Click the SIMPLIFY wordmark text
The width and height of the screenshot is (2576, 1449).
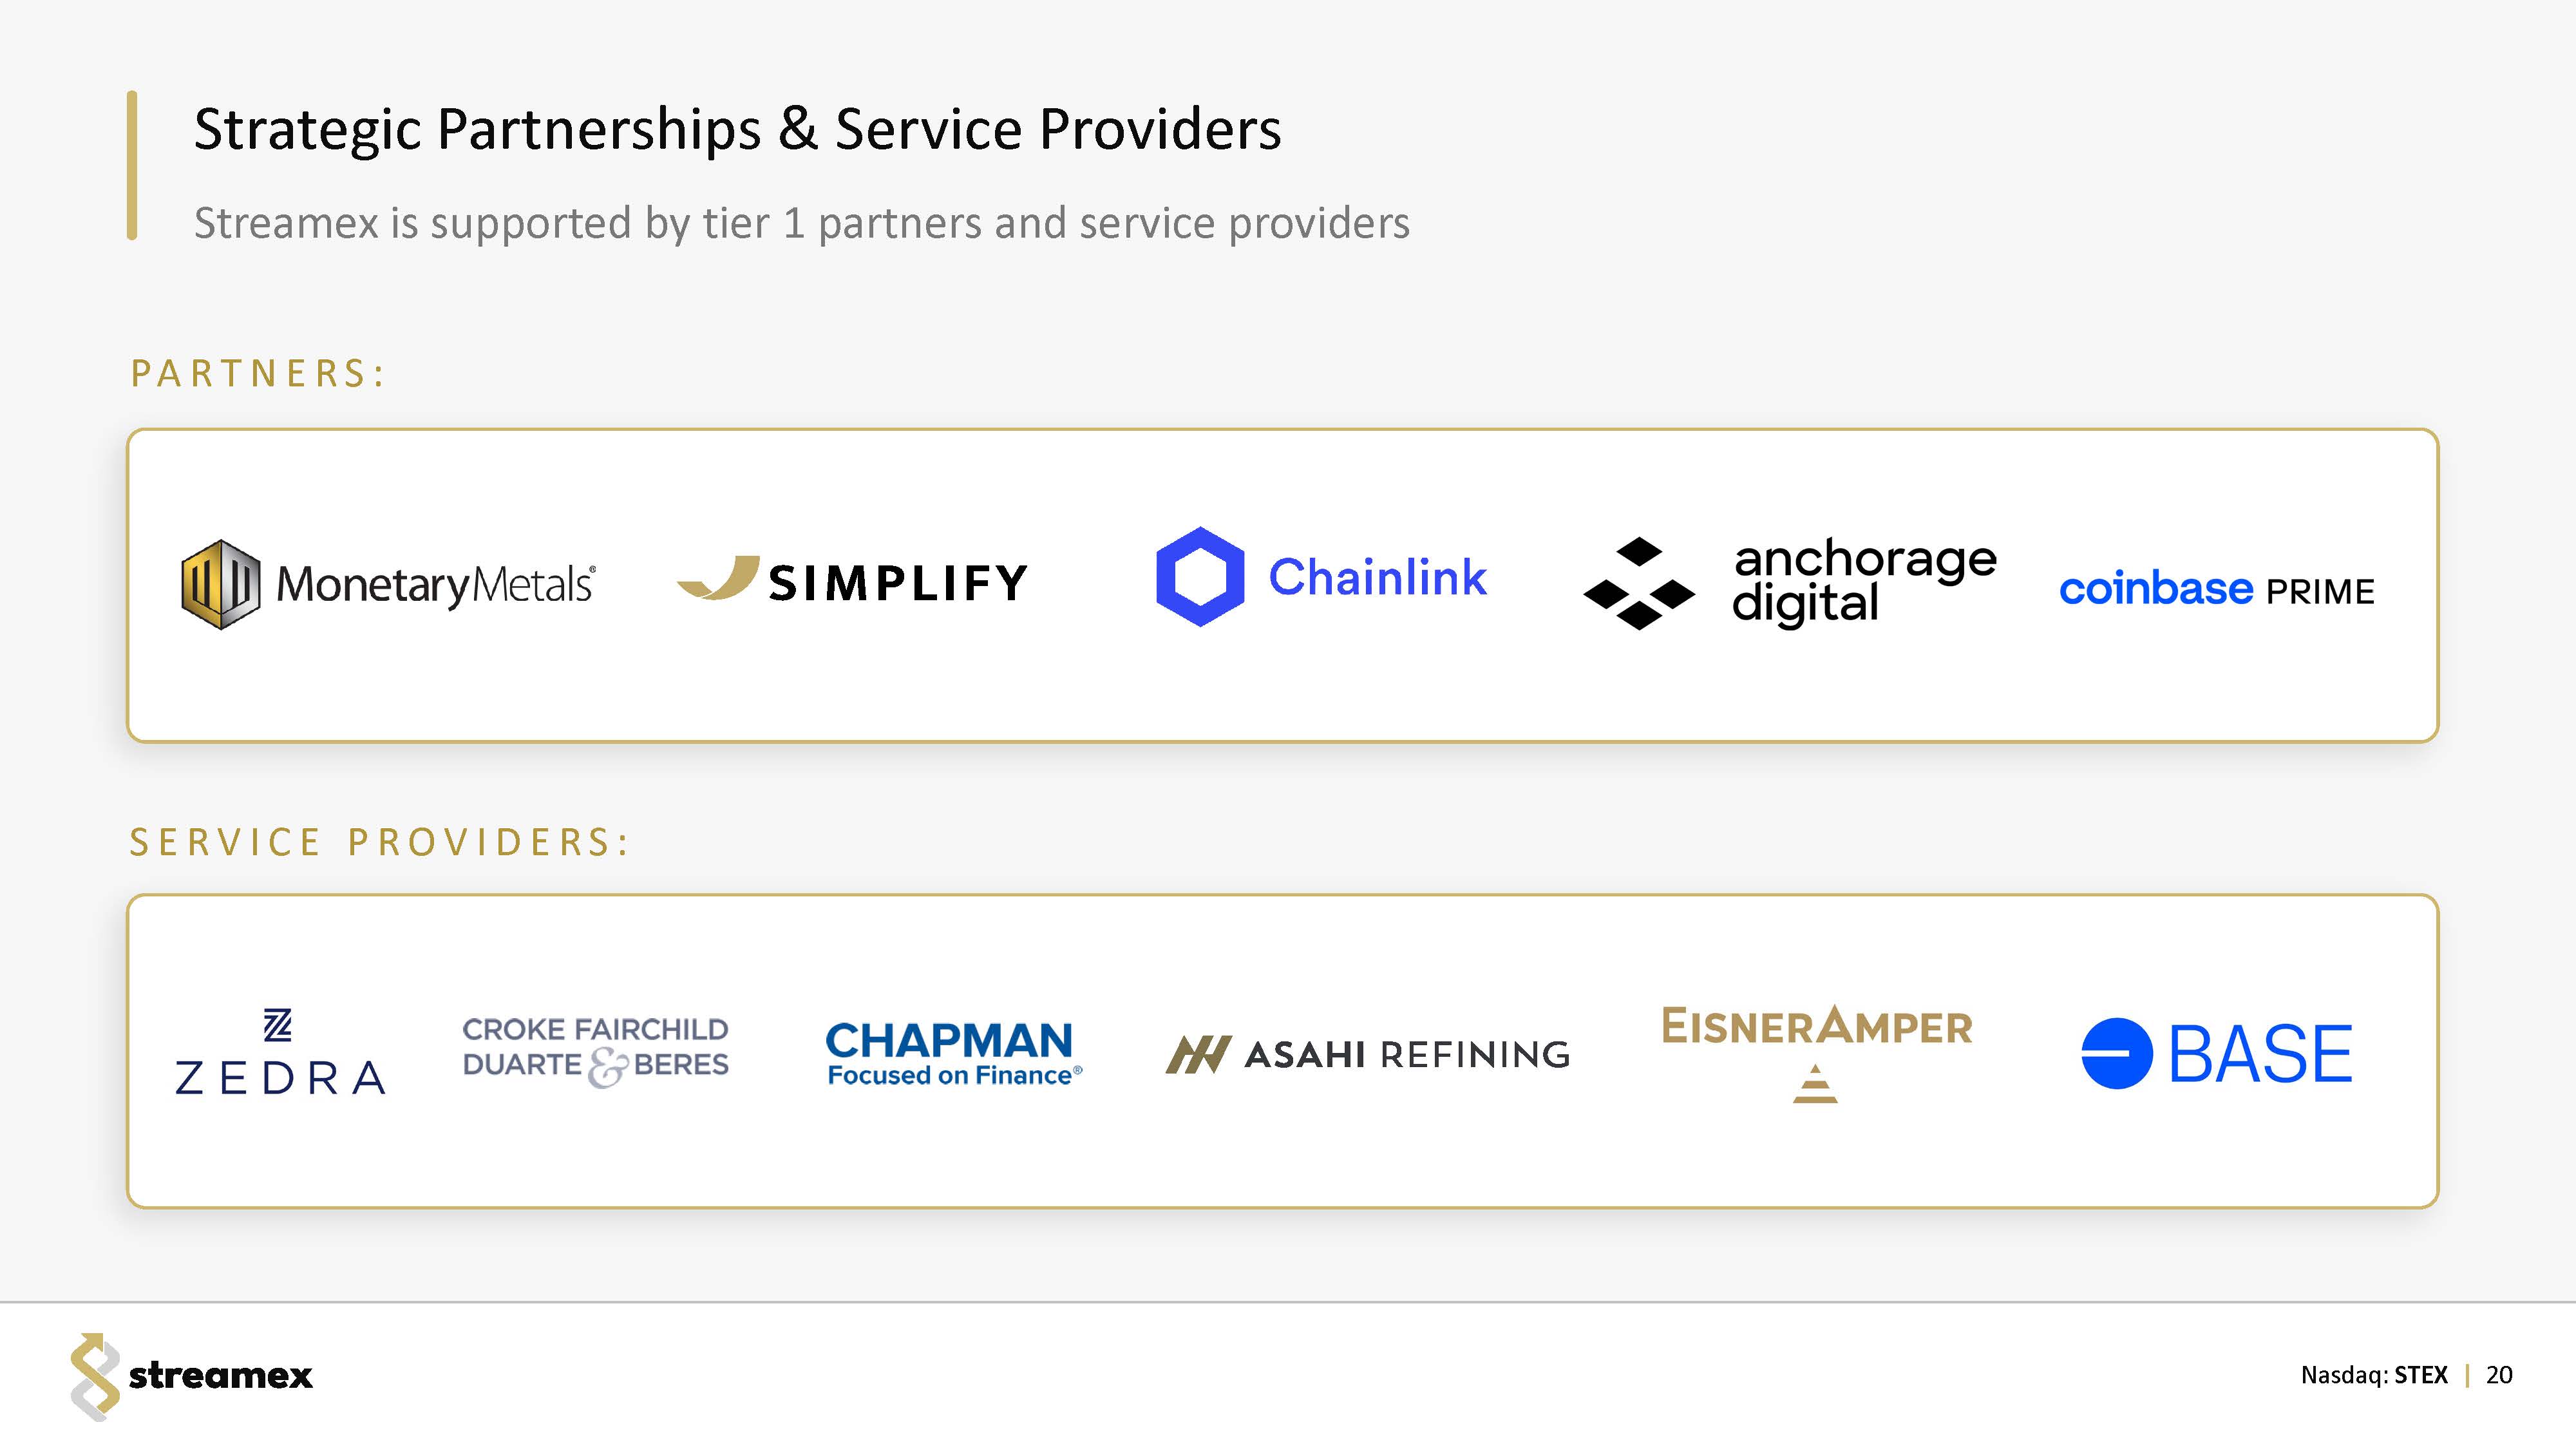pyautogui.click(x=898, y=583)
